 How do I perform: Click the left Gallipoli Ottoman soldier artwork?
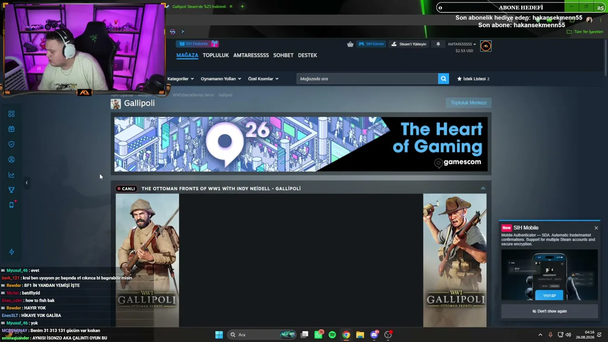[x=147, y=260]
